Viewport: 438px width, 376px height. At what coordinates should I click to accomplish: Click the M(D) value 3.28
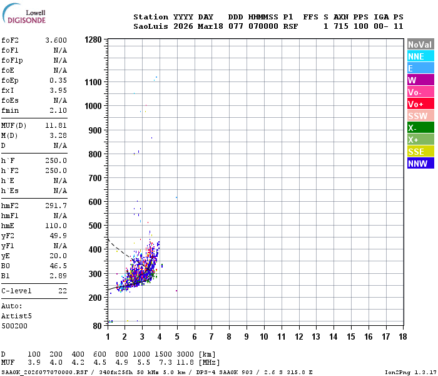point(58,135)
